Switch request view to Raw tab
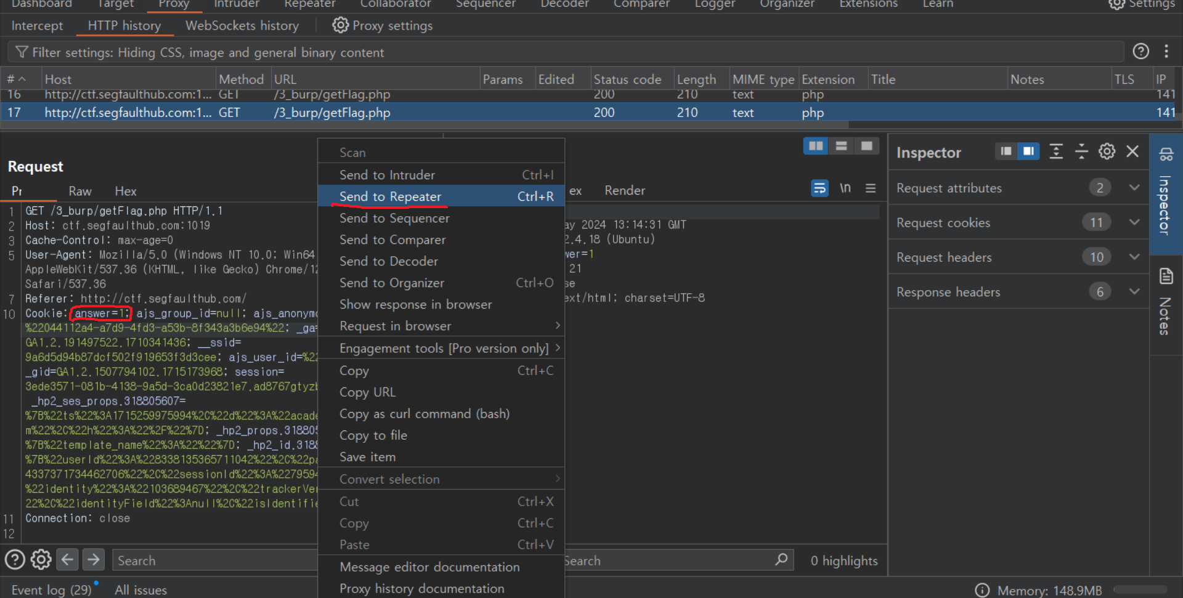This screenshot has height=598, width=1183. point(80,191)
